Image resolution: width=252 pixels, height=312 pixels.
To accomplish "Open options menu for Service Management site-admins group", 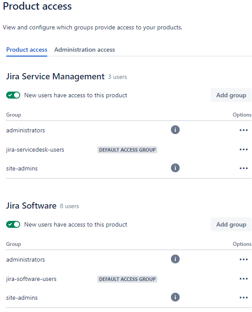I will [243, 169].
